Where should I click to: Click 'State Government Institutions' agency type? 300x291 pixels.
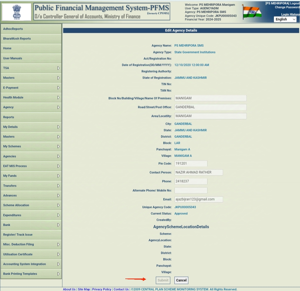coord(195,52)
